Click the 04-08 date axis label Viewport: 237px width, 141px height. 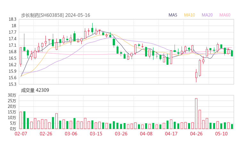point(146,134)
